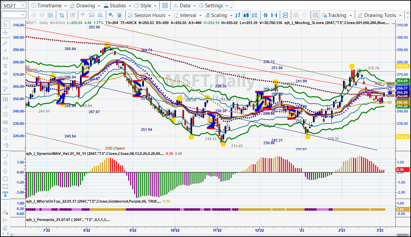Expand the Scaling dropdown
This screenshot has height=237, width=411.
[231, 15]
